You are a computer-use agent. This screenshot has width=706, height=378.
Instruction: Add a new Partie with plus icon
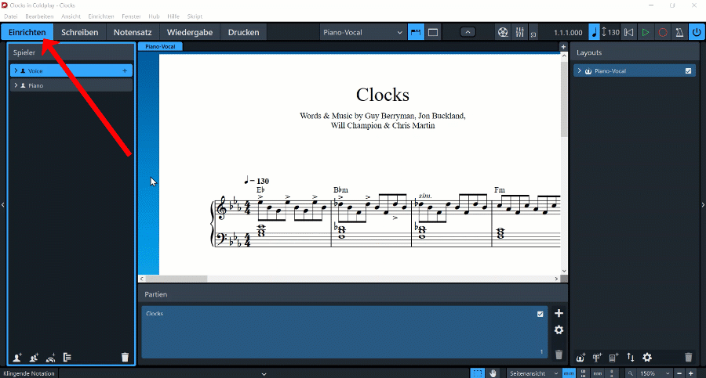(x=559, y=313)
